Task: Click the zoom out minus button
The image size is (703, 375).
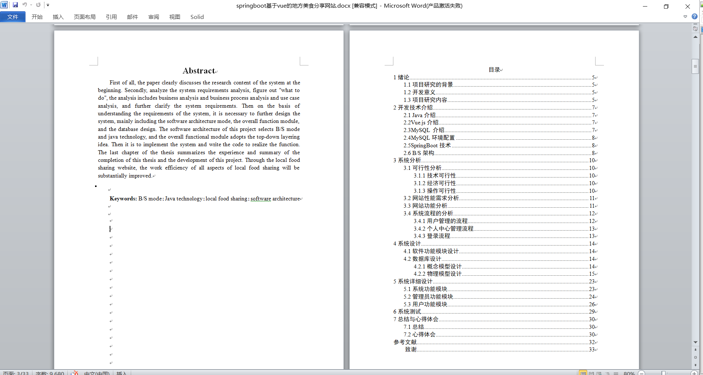Action: [642, 373]
